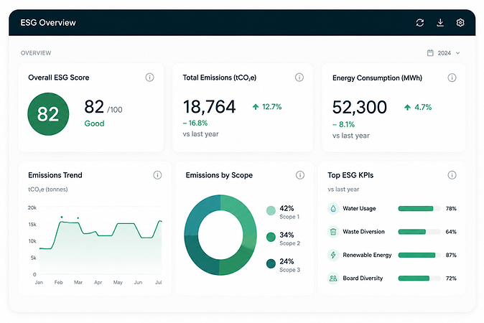Click the – 16.8% change value

195,123
